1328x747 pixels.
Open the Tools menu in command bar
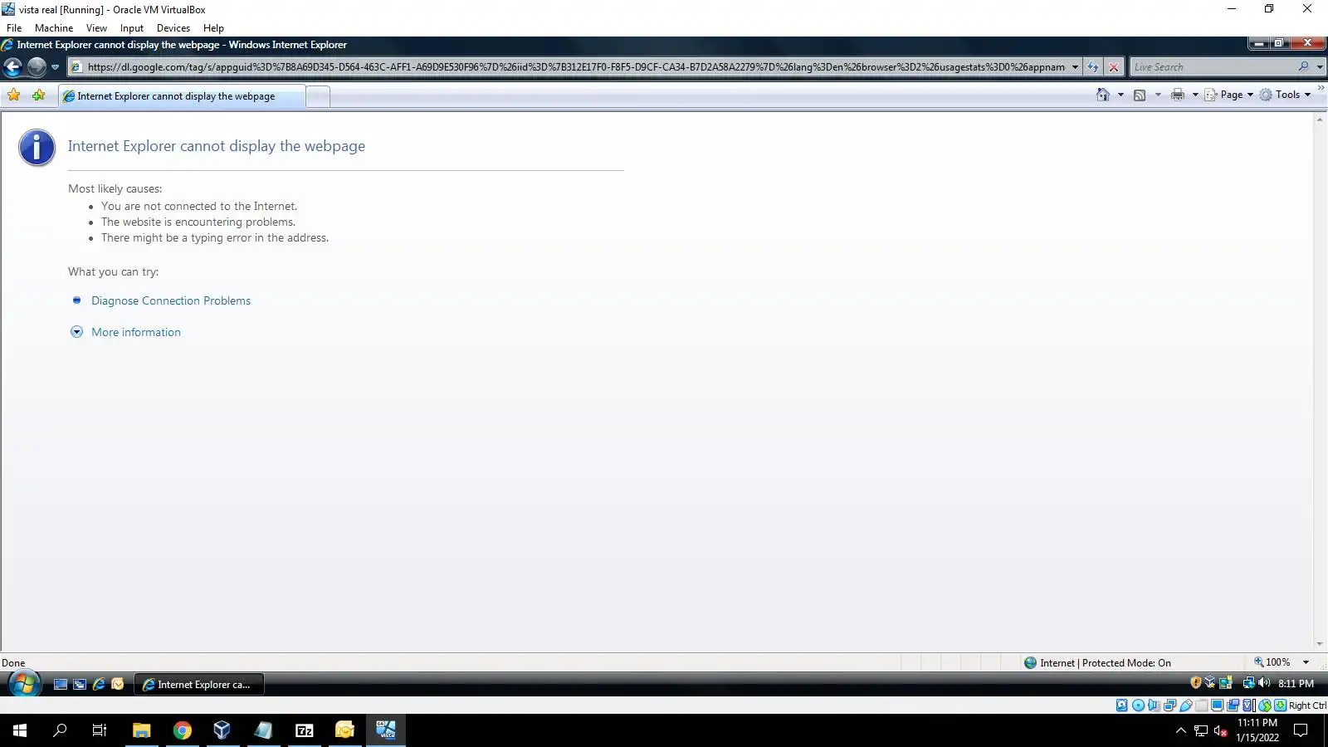tap(1285, 95)
